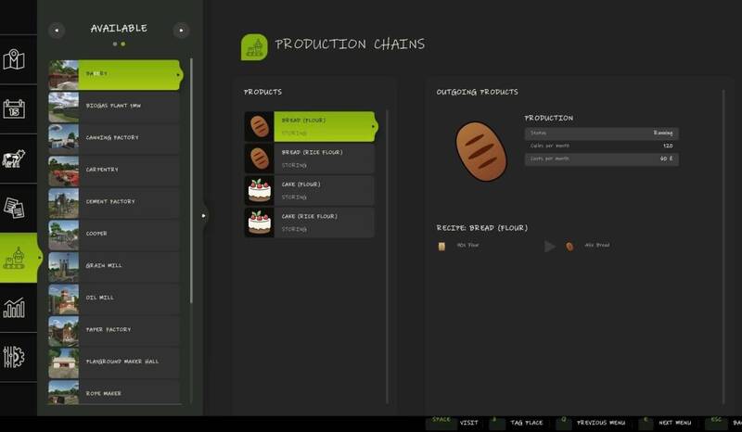Open the contracts documents icon
This screenshot has height=432, width=742.
14,208
